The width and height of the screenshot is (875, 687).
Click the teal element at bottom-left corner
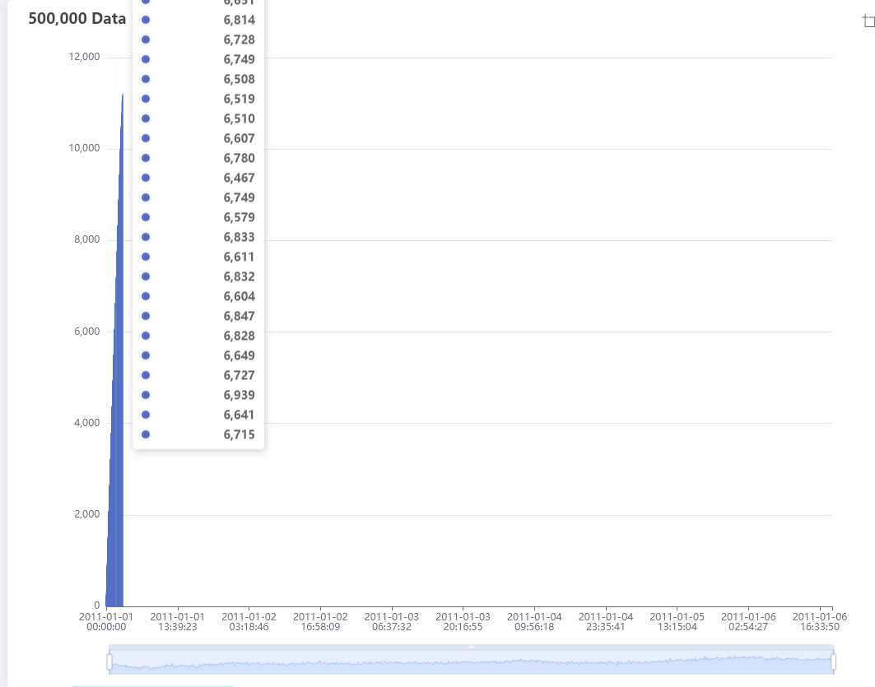[152, 685]
